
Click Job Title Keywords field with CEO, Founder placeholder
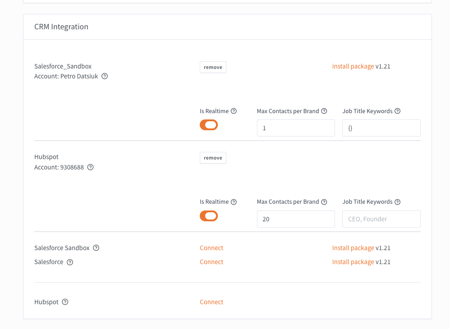point(381,219)
